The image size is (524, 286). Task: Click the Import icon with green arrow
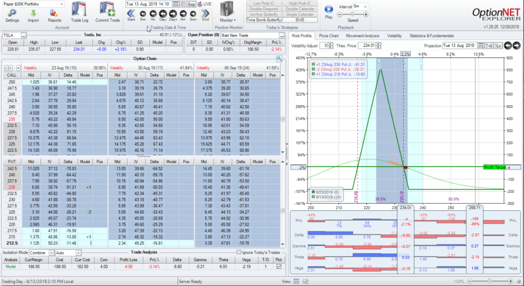tap(33, 13)
